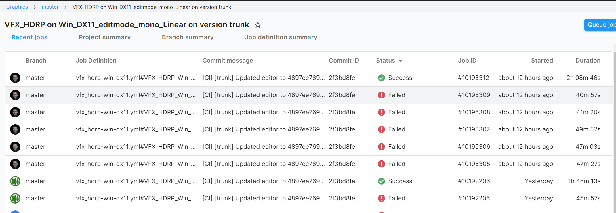616x213 pixels.
Task: Click the Success status icon for job #10195312
Action: [x=382, y=78]
